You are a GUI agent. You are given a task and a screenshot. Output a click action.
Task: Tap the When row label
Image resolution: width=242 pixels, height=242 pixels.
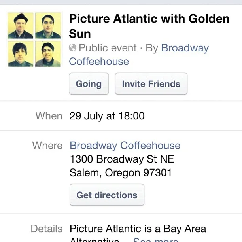pyautogui.click(x=49, y=116)
